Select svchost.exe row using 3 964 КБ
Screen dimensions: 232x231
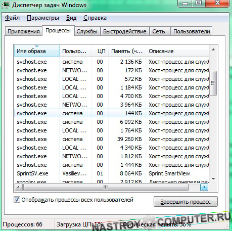pos(112,105)
